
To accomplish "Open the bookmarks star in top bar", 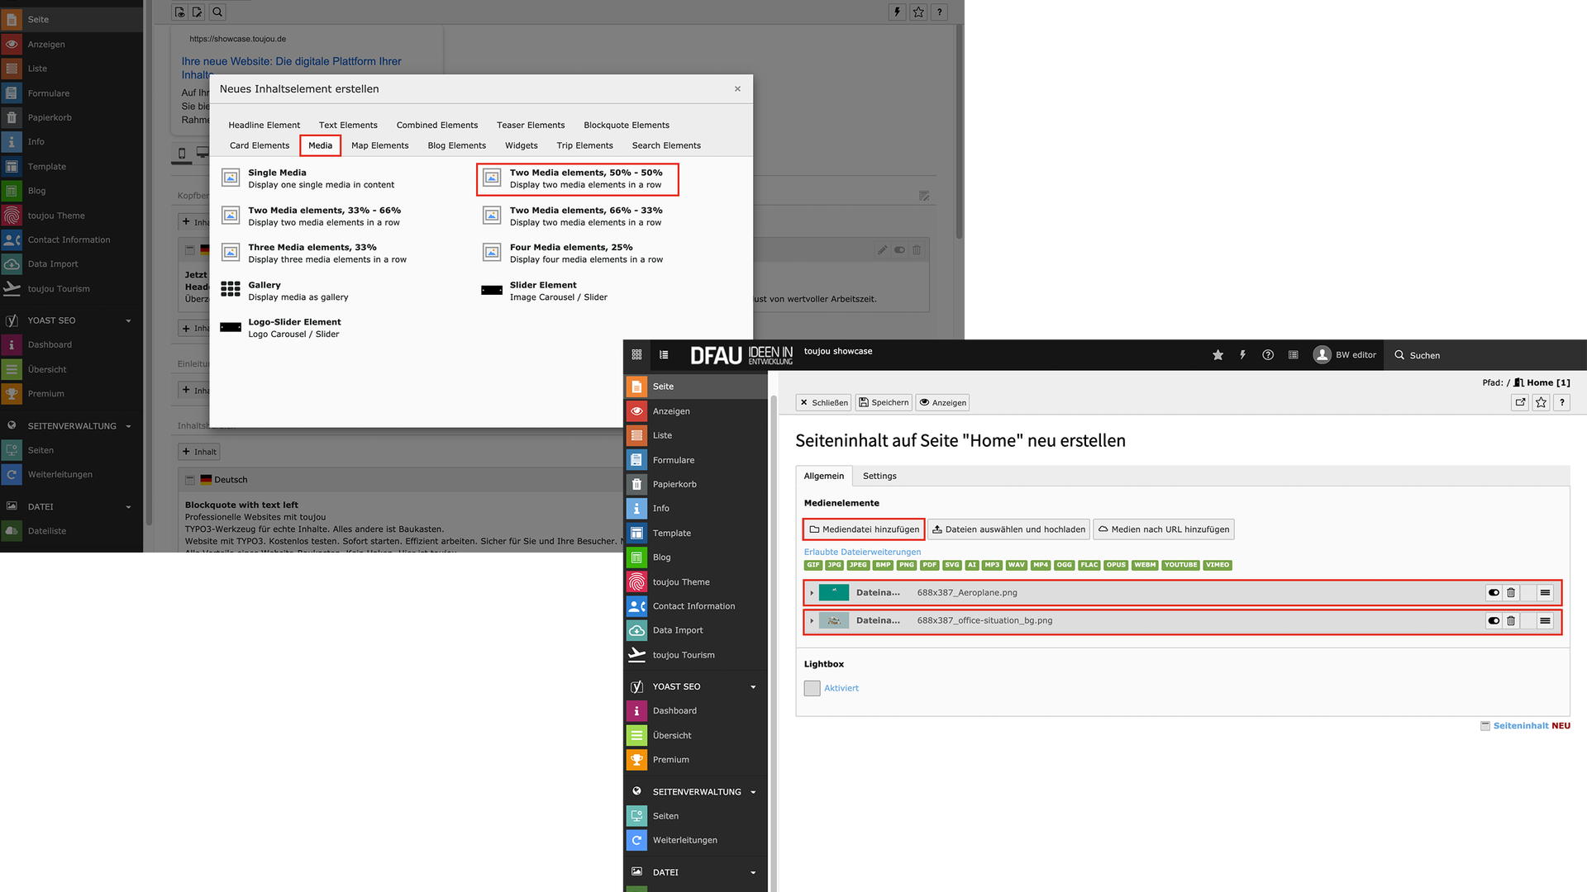I will point(1218,355).
